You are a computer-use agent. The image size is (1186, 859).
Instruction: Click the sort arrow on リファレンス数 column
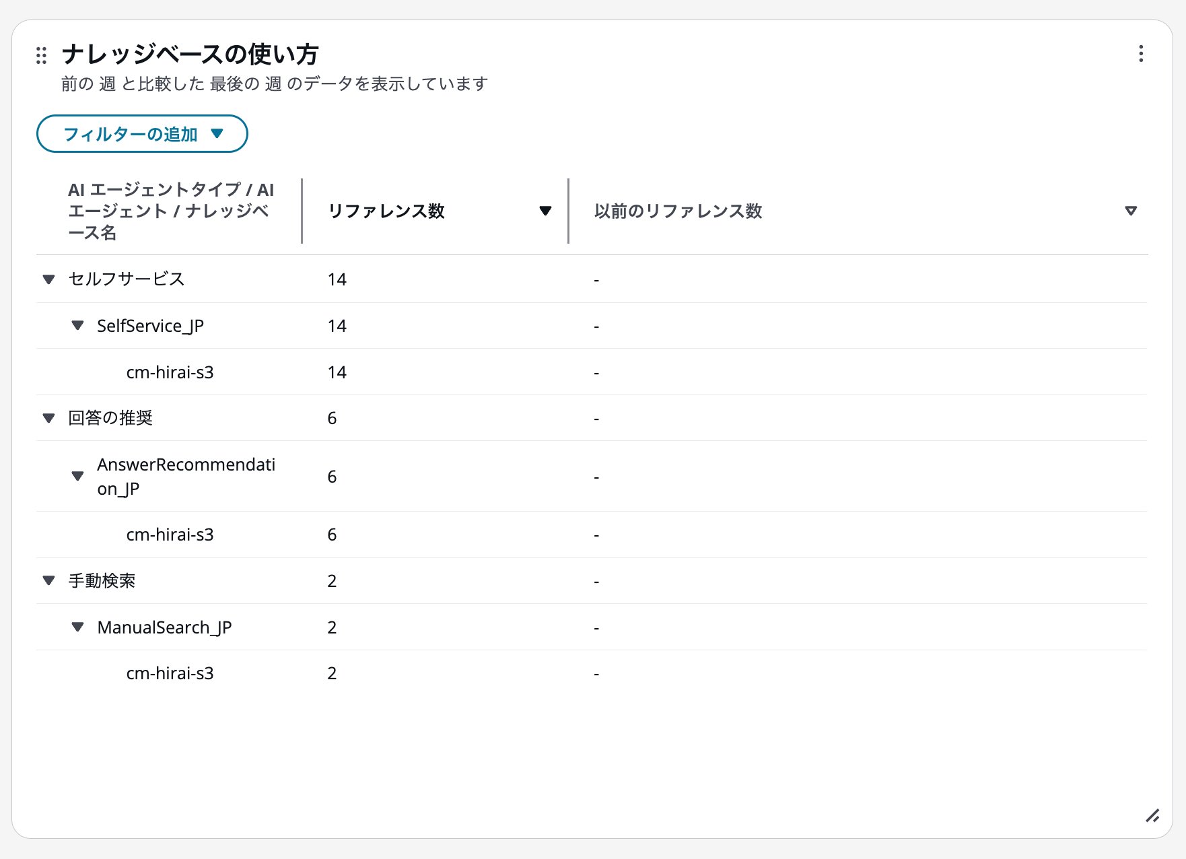pyautogui.click(x=545, y=211)
